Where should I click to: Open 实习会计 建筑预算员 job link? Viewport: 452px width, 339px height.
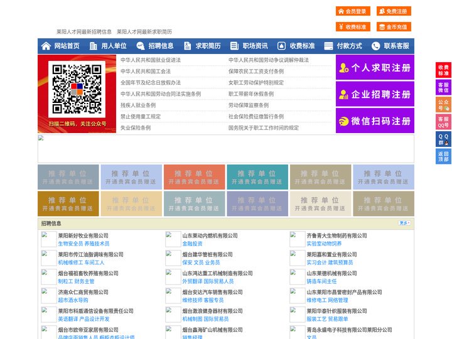pos(330,262)
